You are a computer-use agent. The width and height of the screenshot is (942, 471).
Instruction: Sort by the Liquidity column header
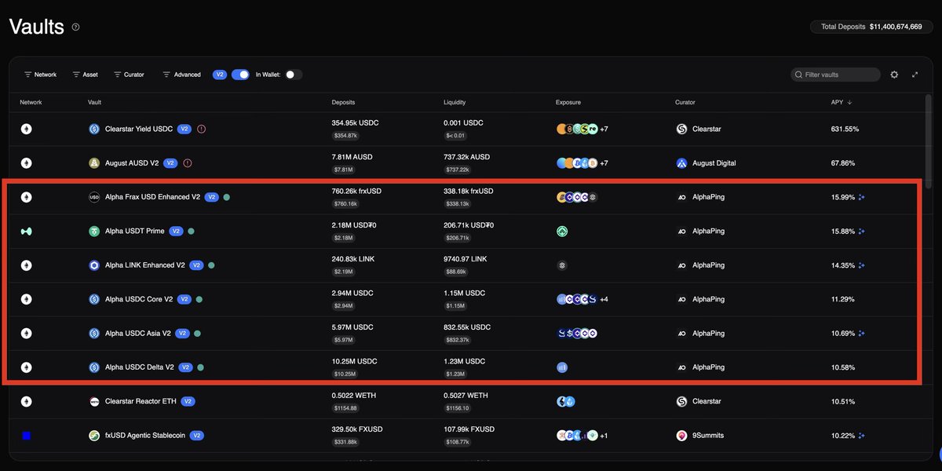click(x=455, y=102)
